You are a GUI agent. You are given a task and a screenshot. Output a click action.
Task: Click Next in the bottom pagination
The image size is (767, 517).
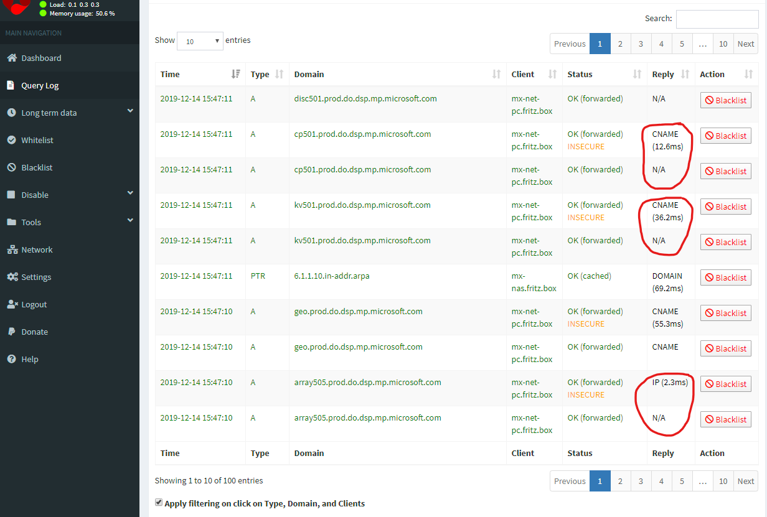(x=745, y=481)
